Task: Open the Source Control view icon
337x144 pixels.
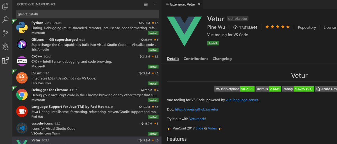Action: [x=5, y=33]
